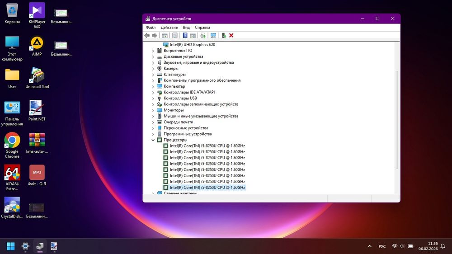Select the AIMP desktop shortcut
The image size is (452, 254).
pos(37,46)
